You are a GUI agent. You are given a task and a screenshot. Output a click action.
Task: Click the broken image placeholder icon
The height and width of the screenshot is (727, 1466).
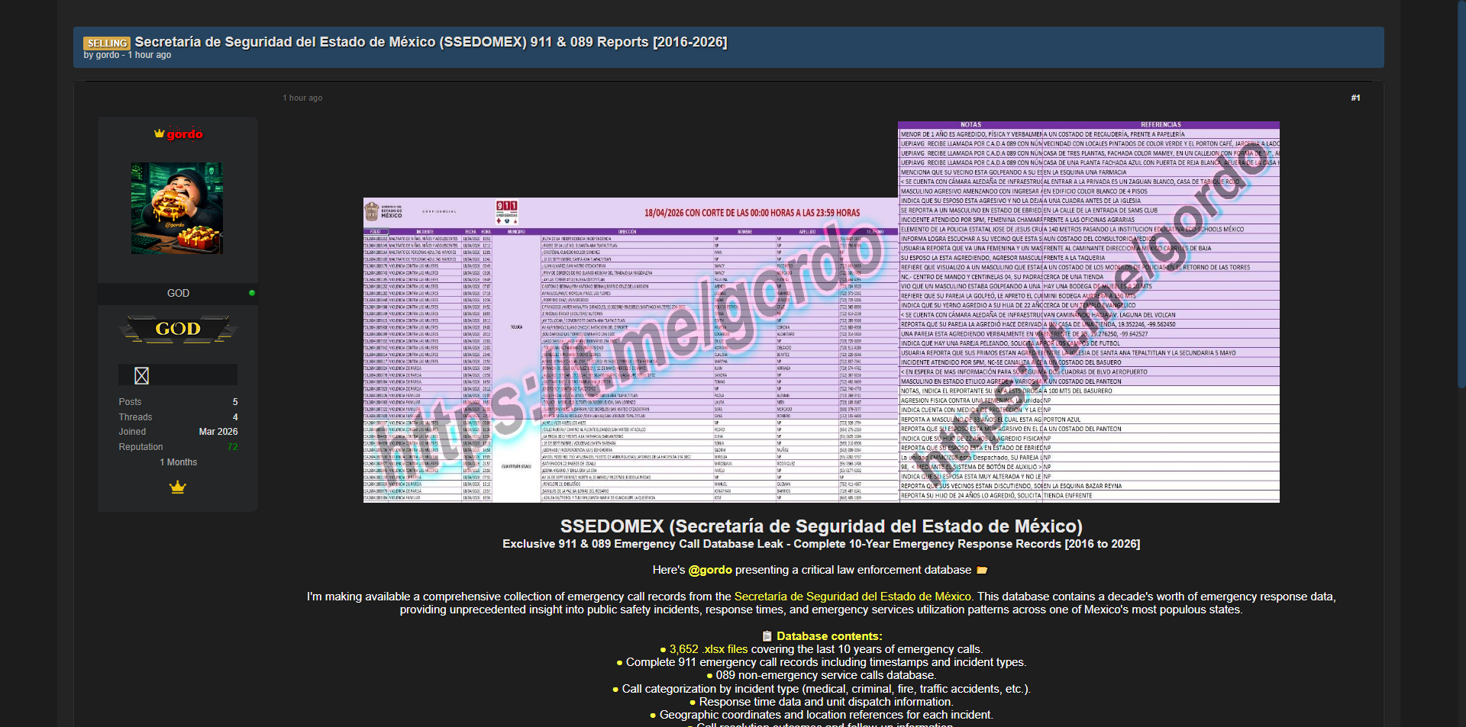tap(141, 375)
